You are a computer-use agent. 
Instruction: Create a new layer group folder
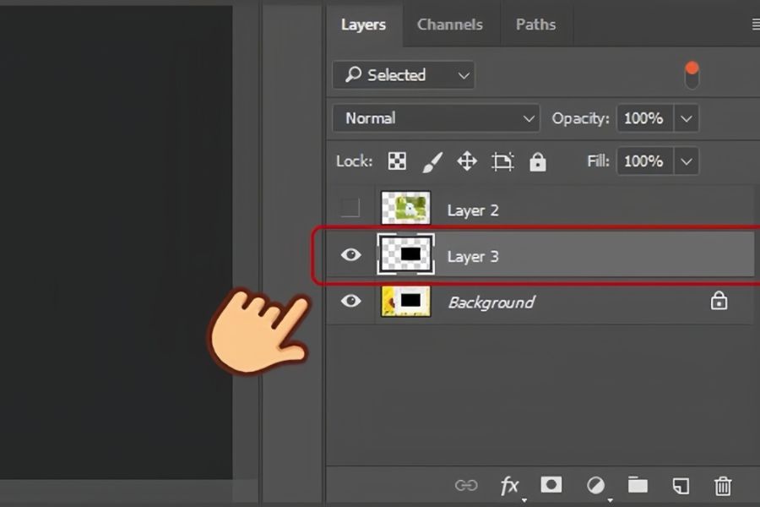(x=638, y=484)
